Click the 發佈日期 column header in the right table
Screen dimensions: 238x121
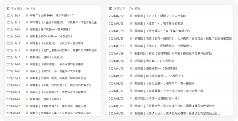[x=117, y=8]
